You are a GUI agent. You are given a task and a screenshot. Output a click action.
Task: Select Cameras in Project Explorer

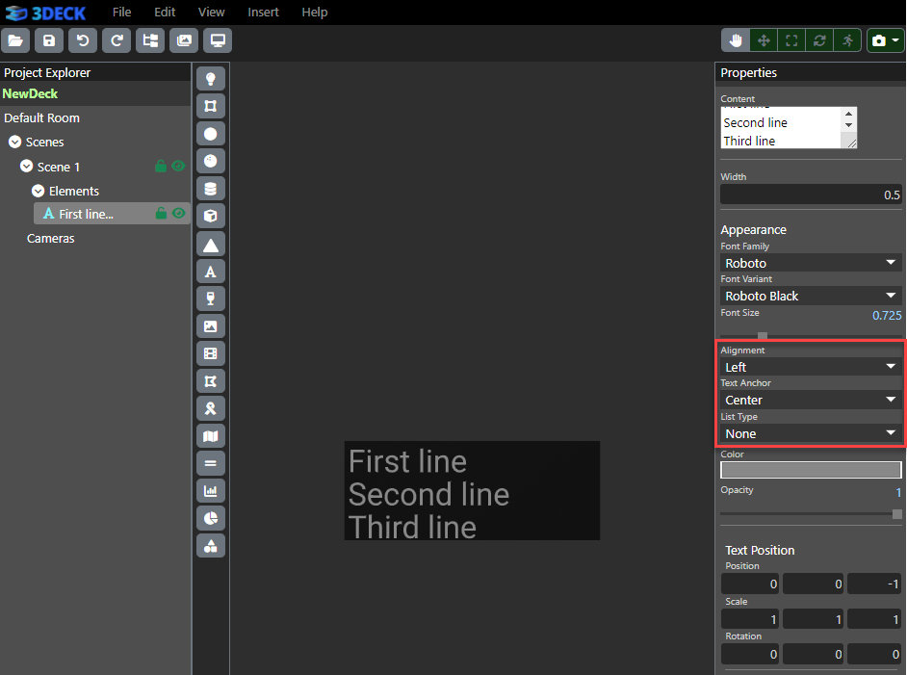click(x=50, y=239)
